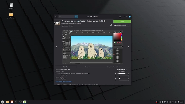Open the GIMP screenshot preview image
Image resolution: width=185 pixels, height=104 pixels.
click(x=92, y=47)
